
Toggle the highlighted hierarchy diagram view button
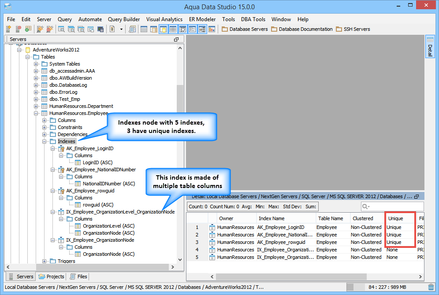pos(202,29)
